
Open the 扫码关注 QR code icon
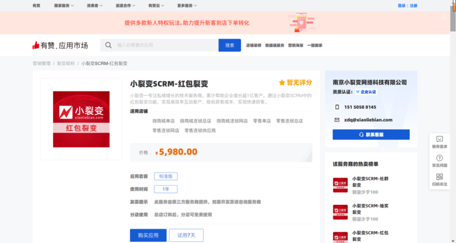439,176
